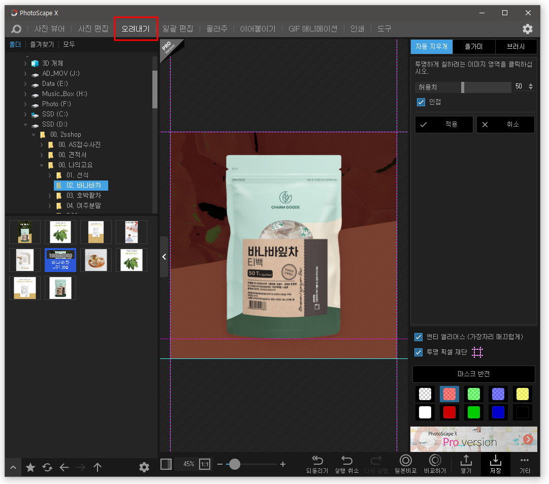Toggle the canvas background pattern square icon

coord(166,464)
